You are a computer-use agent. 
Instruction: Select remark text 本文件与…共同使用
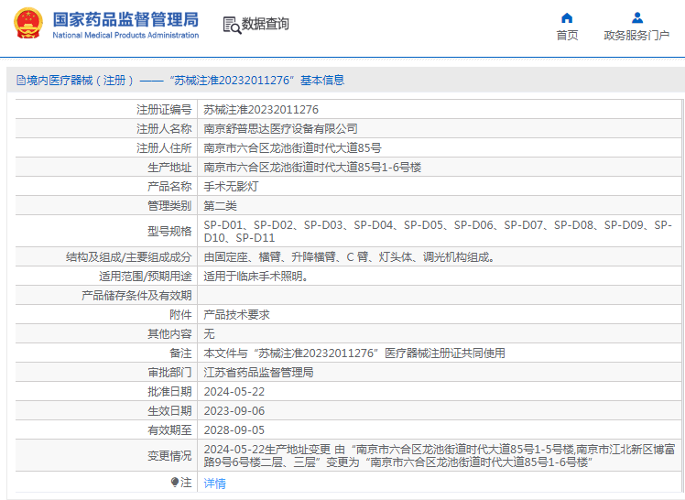pyautogui.click(x=354, y=353)
